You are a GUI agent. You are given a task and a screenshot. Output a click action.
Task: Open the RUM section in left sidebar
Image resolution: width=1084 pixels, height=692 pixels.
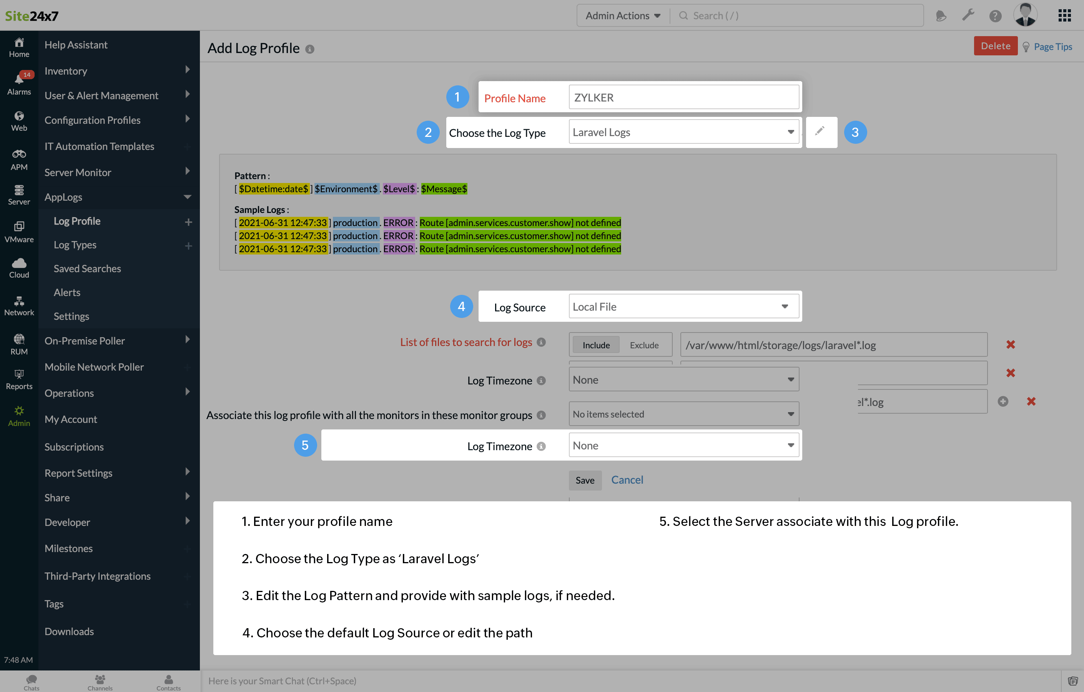(x=19, y=344)
